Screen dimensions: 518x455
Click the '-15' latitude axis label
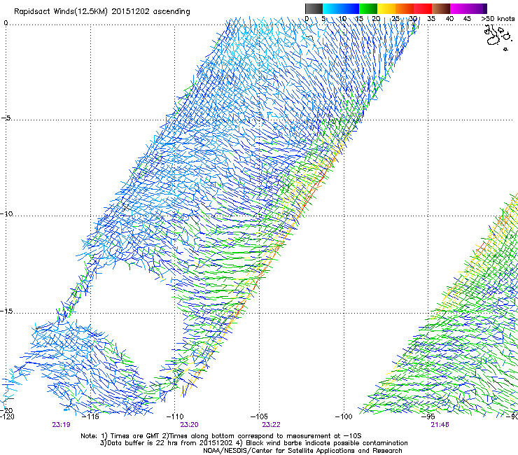(6, 311)
